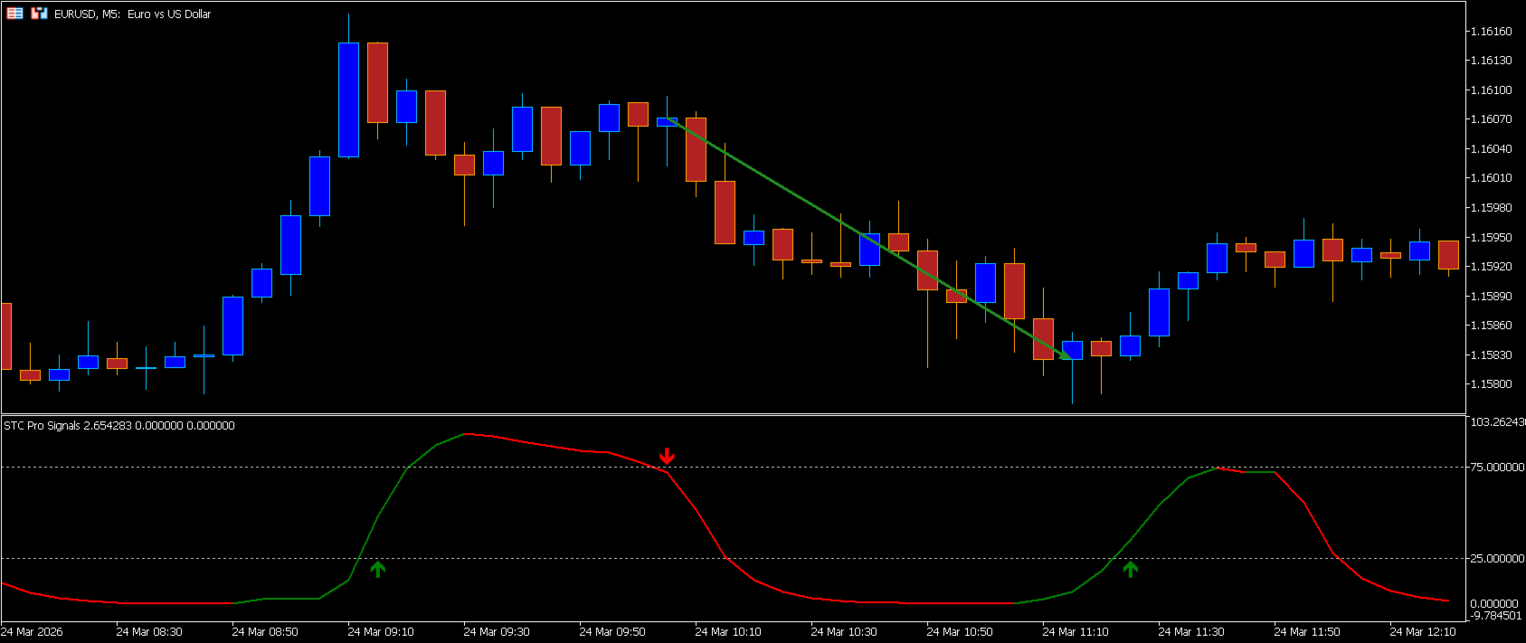Click the 1.16100 price label

[1491, 90]
